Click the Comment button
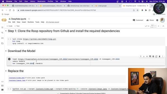The width and height of the screenshot is (167, 94). (x=138, y=20)
